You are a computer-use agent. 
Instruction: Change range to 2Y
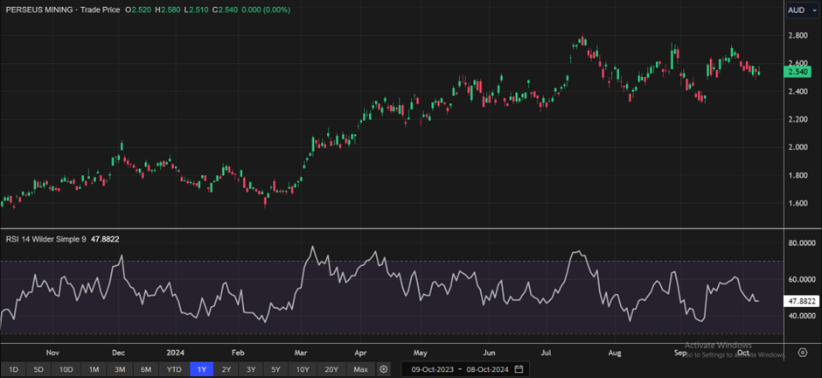[x=226, y=369]
